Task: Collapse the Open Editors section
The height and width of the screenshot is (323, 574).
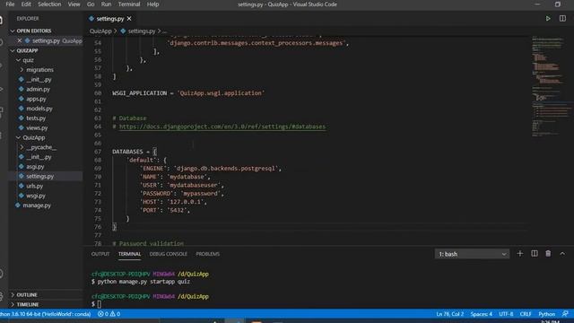Action: [34, 31]
